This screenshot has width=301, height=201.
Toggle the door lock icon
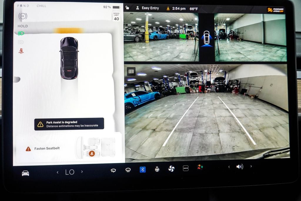pos(127,8)
